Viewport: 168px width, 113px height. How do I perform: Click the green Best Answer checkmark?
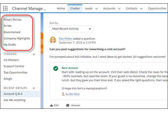56,68
